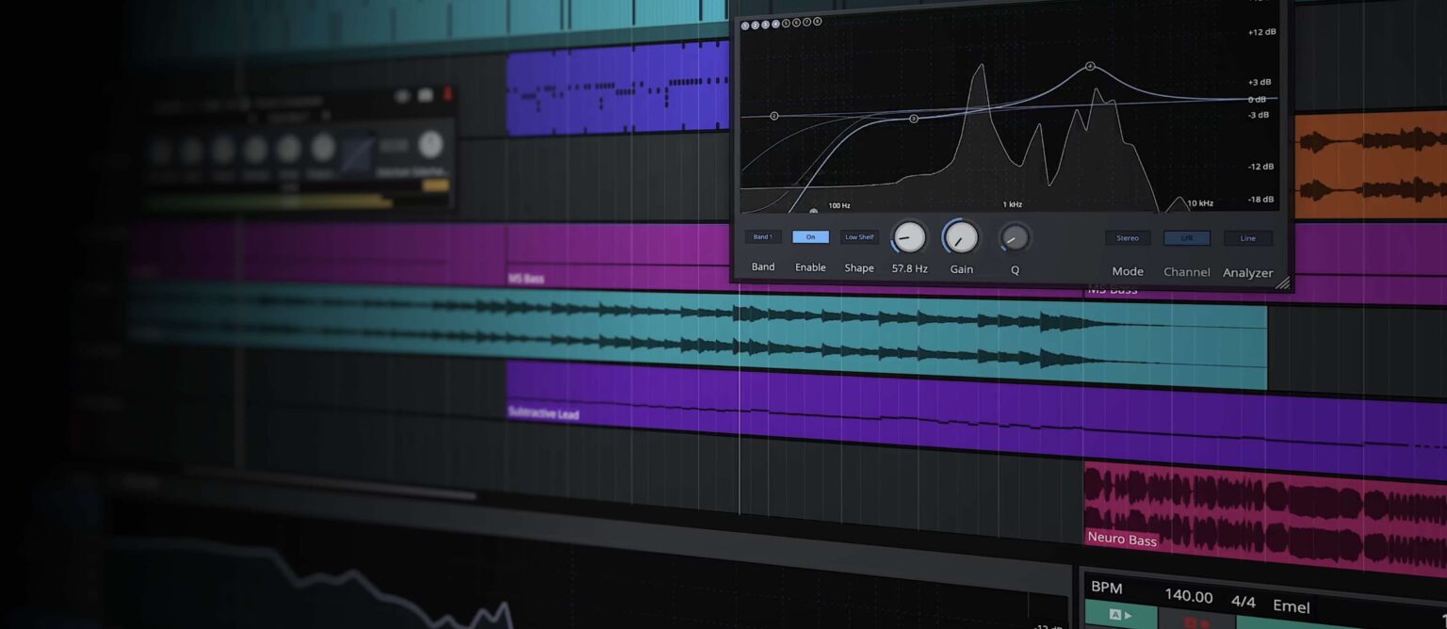This screenshot has width=1447, height=629.
Task: Select the band 3 icon in the EQ header
Action: (x=765, y=23)
